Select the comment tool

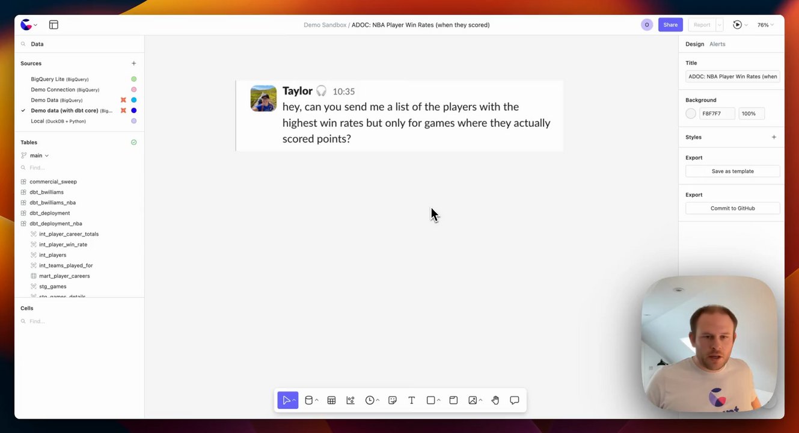point(515,401)
